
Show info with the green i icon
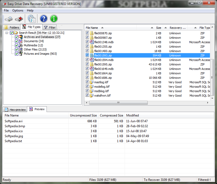point(54,19)
